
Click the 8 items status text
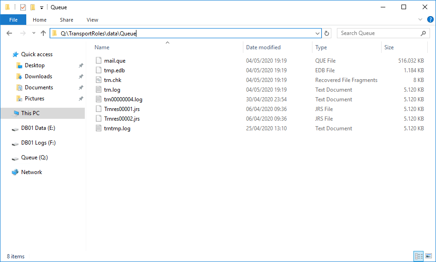point(16,256)
